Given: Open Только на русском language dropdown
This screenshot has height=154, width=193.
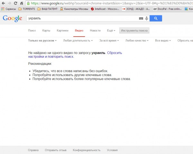Looking at the screenshot, I should (x=42, y=40).
